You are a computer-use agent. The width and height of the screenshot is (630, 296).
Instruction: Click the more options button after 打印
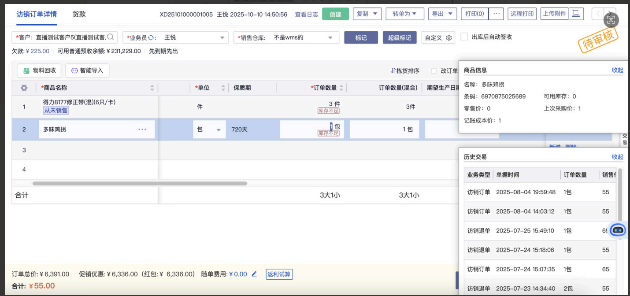tap(496, 14)
